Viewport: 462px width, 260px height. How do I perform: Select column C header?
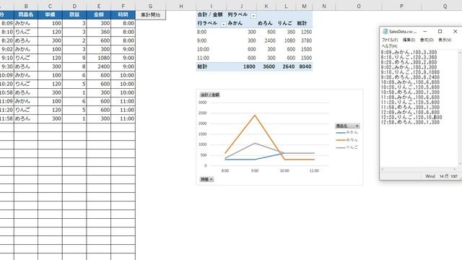(x=50, y=6)
